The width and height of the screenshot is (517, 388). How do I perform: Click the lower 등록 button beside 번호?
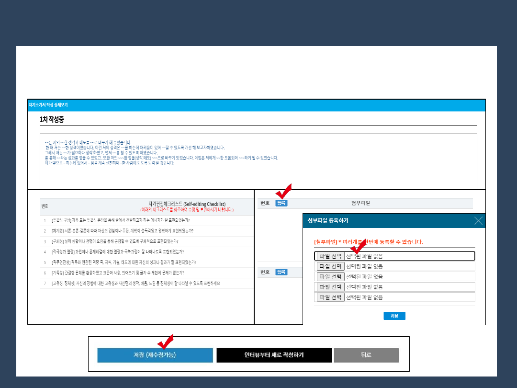(x=281, y=272)
